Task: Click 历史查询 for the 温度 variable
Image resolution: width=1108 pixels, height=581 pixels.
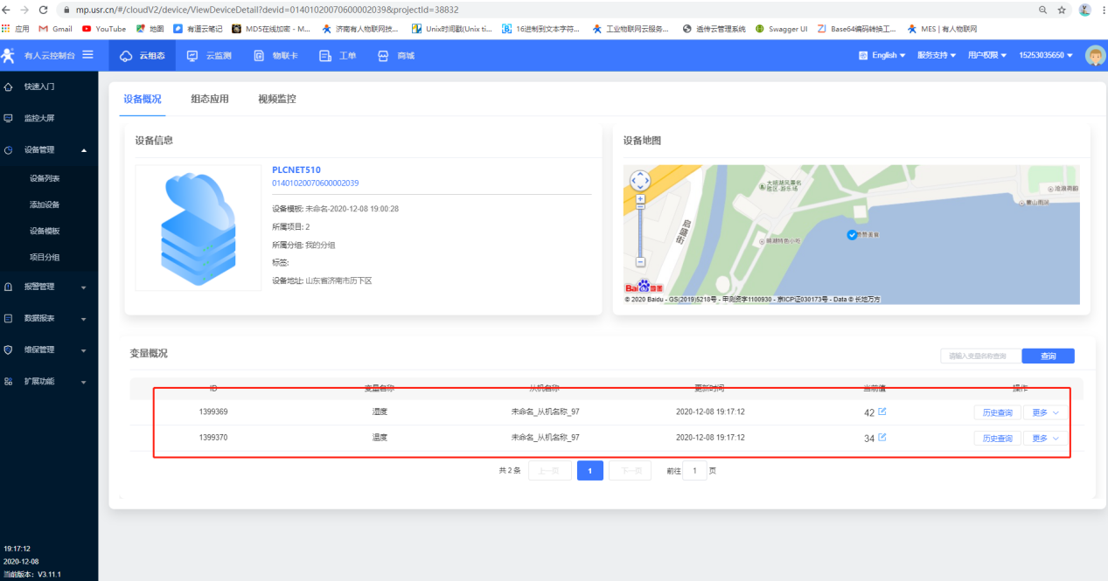Action: 997,439
